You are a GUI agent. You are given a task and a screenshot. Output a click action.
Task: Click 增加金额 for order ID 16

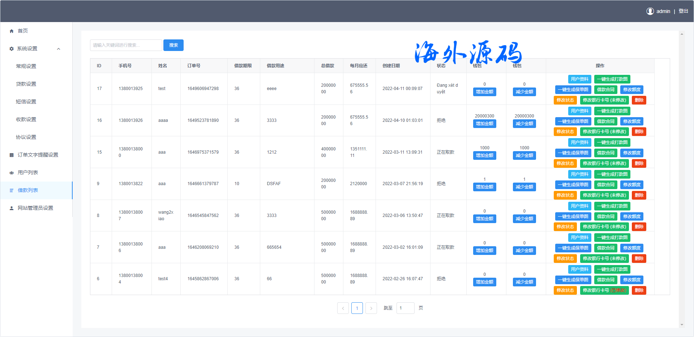point(484,124)
